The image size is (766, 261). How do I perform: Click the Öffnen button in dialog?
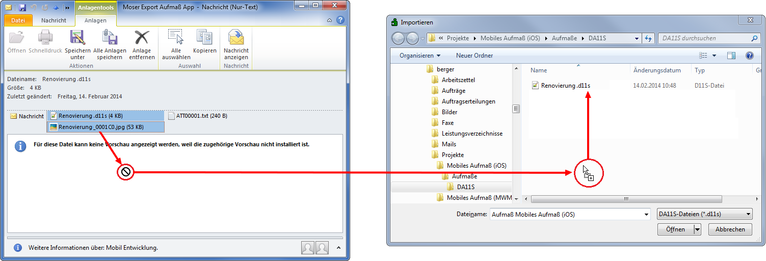point(675,229)
